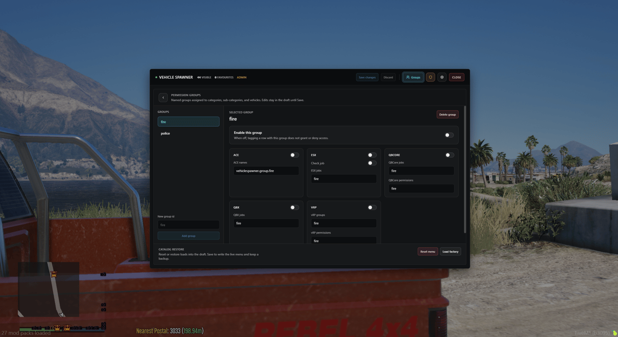Click the group panel vertical scrollbar
This screenshot has height=337, width=618.
(465, 169)
